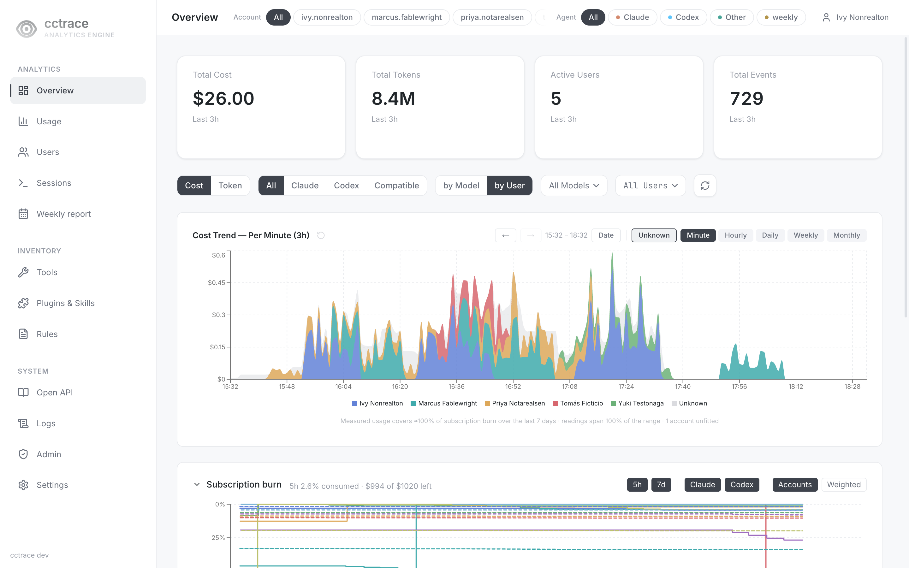Click the reset icon next to Cost Trend title
This screenshot has height=568, width=909.
tap(321, 235)
